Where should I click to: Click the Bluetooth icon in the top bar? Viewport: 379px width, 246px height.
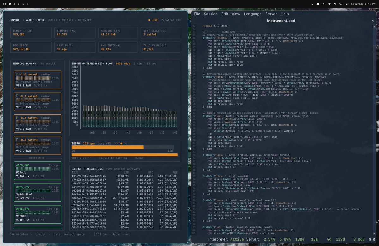point(324,4)
